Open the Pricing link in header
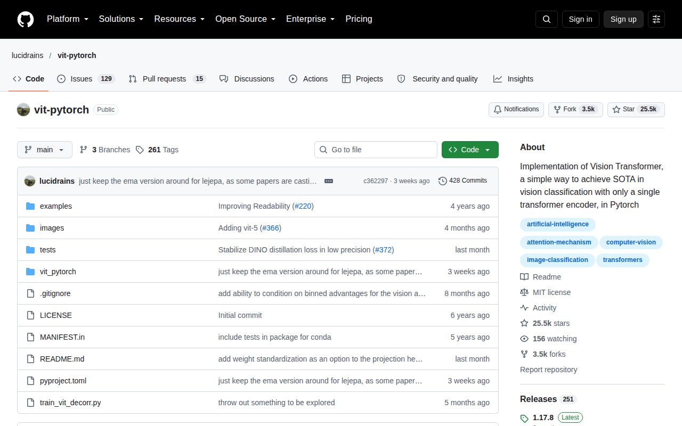Screen dimensions: 682x426 point(359,19)
